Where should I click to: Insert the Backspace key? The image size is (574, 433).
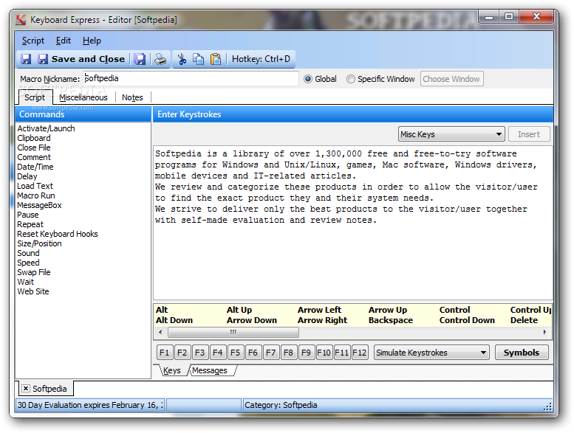pyautogui.click(x=391, y=320)
